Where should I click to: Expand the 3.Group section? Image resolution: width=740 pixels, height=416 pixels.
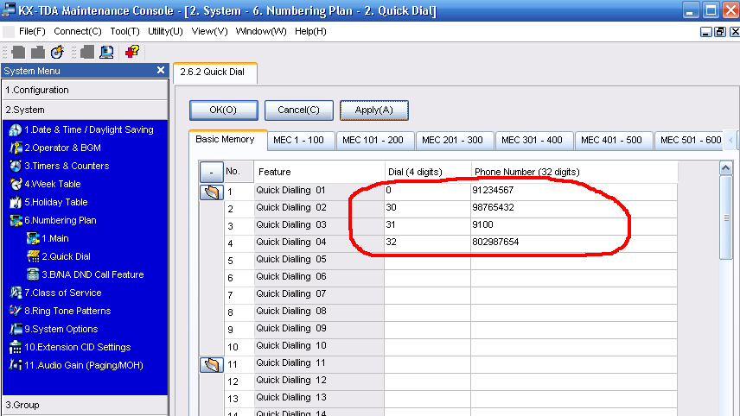[x=86, y=405]
